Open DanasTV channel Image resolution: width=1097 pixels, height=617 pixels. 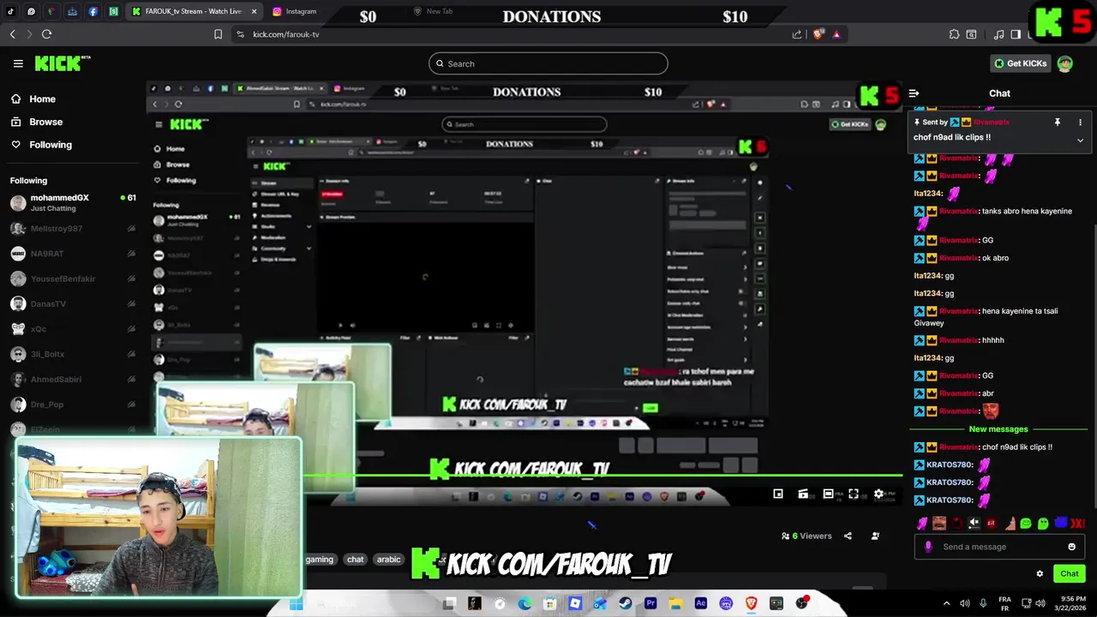(73, 303)
